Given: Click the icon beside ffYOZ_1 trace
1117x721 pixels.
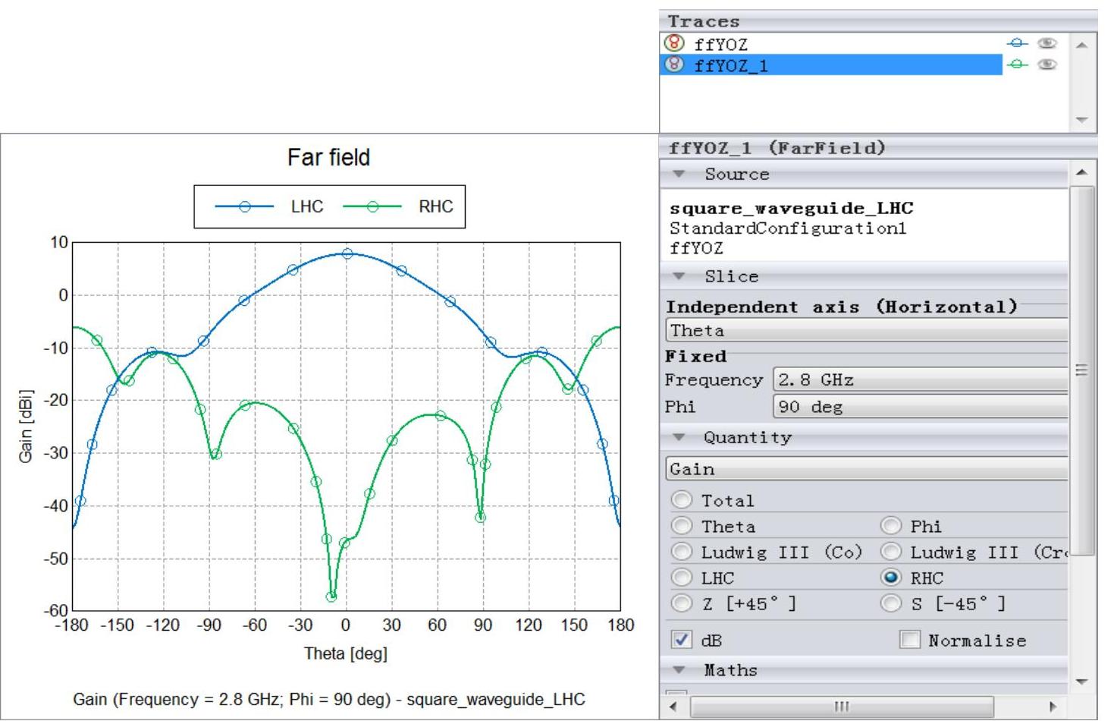Looking at the screenshot, I should coord(673,65).
